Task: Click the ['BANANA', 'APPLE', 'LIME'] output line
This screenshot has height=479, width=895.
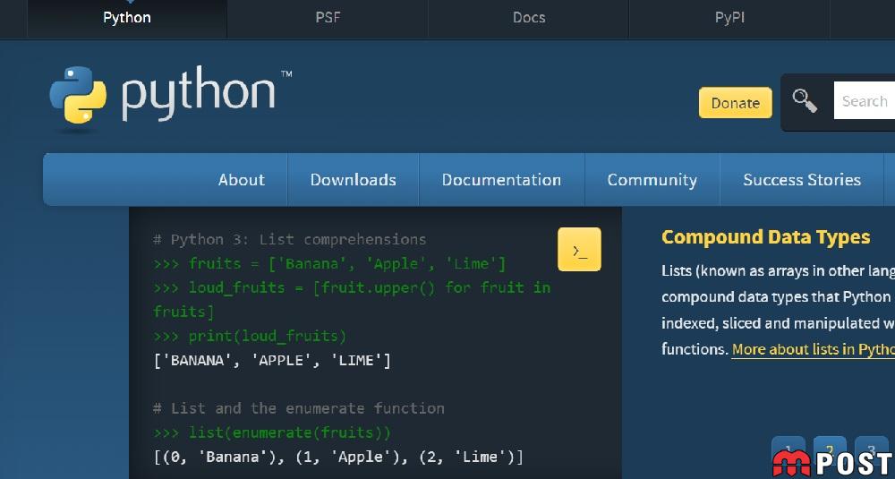Action: 272,360
